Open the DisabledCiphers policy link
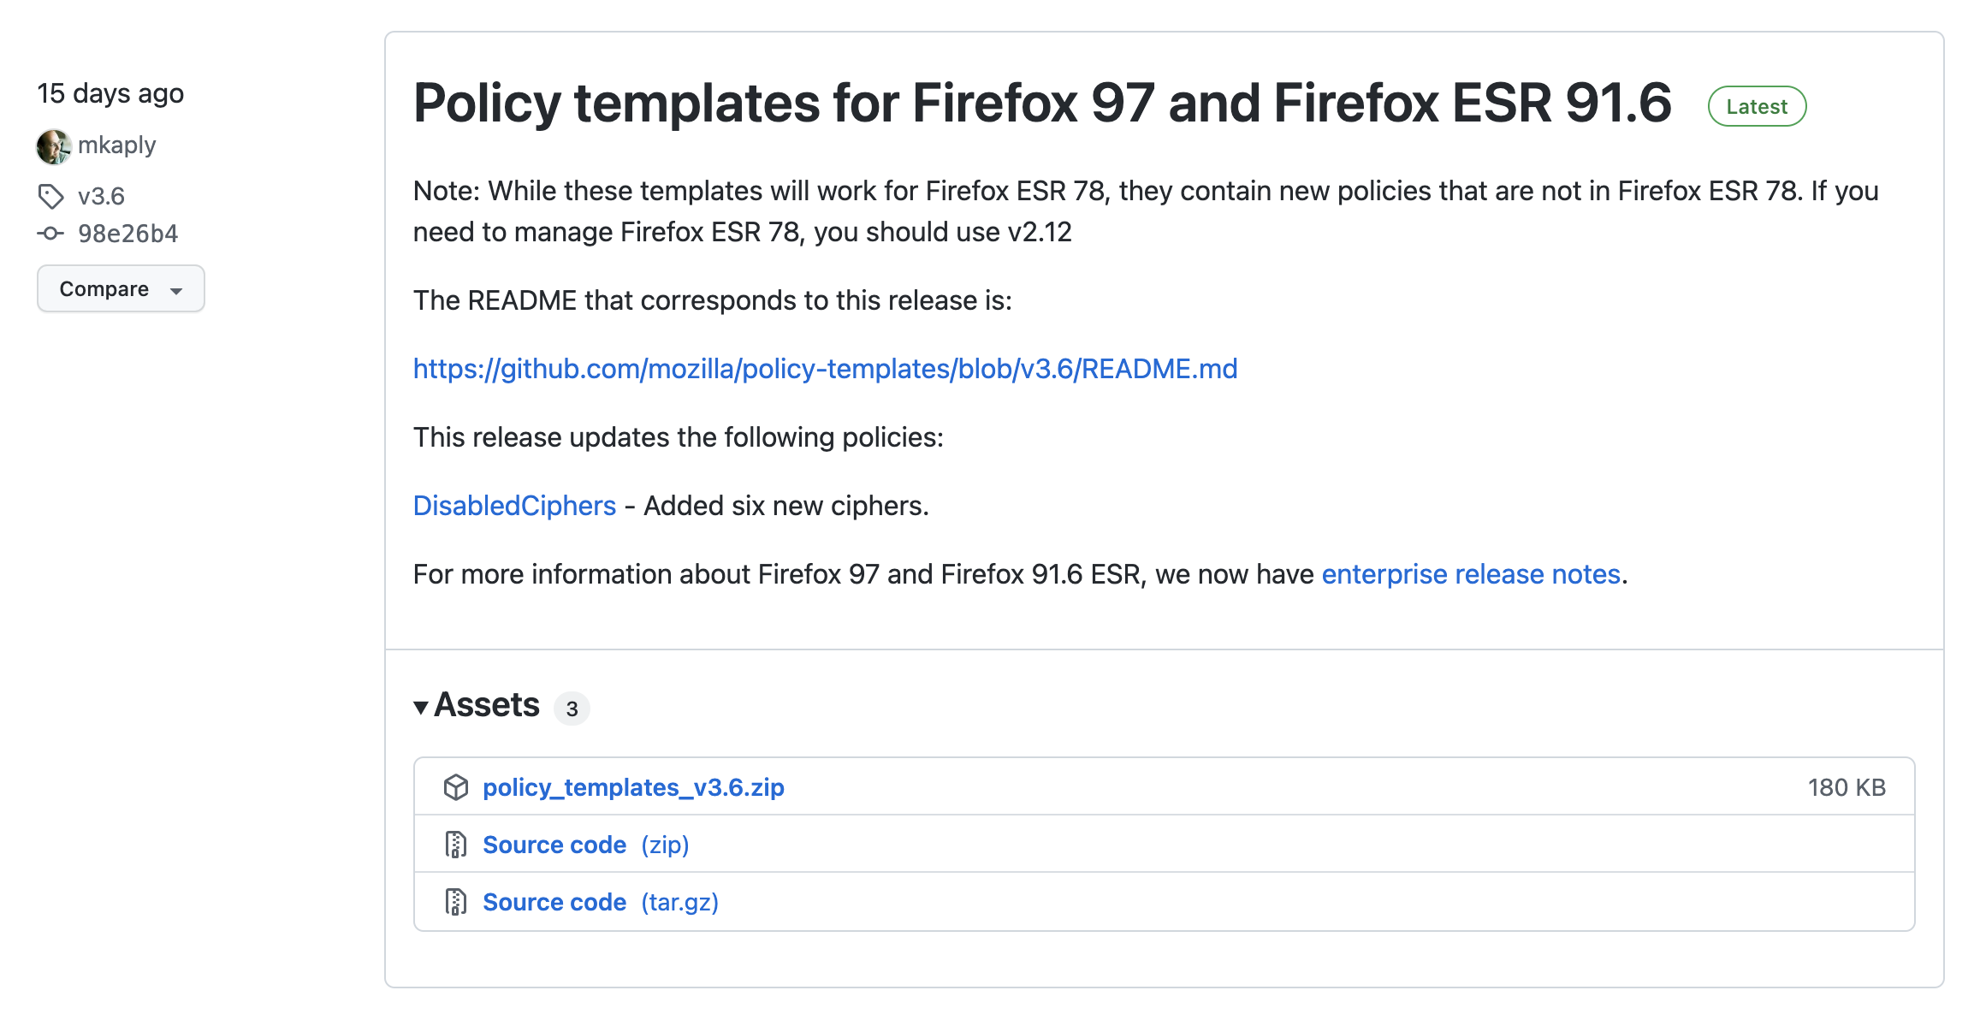This screenshot has width=1980, height=1020. click(x=514, y=506)
